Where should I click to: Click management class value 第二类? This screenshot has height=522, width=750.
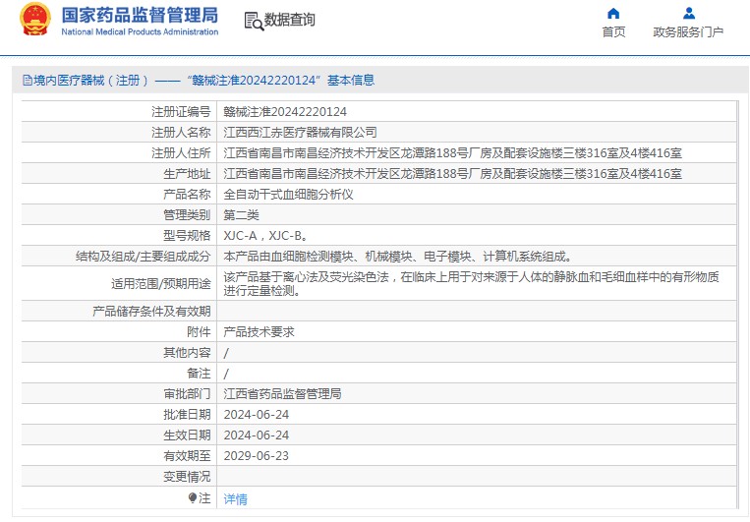click(241, 215)
